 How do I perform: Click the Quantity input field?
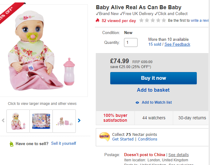coord(130,42)
